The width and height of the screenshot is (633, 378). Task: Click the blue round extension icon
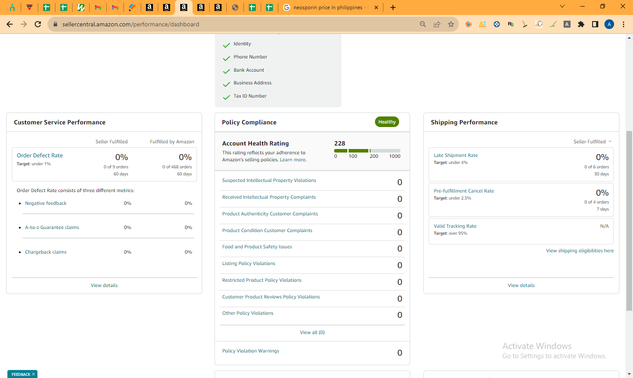tap(497, 24)
